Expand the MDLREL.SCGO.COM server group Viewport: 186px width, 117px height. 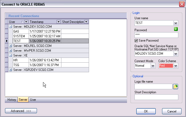click(11, 46)
